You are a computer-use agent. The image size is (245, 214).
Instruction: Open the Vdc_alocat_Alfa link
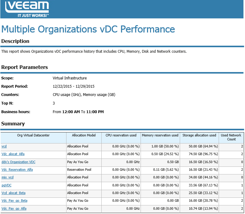pyautogui.click(x=13, y=154)
